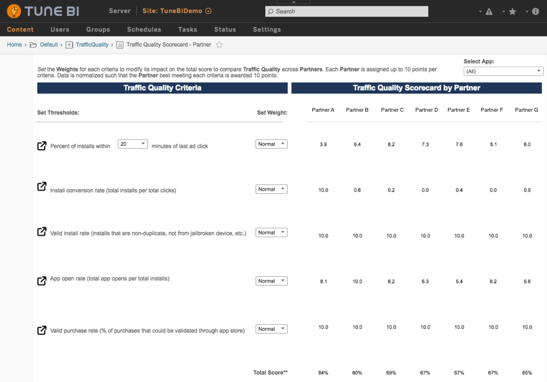Click the Partner E column header
The width and height of the screenshot is (547, 382).
tap(459, 110)
